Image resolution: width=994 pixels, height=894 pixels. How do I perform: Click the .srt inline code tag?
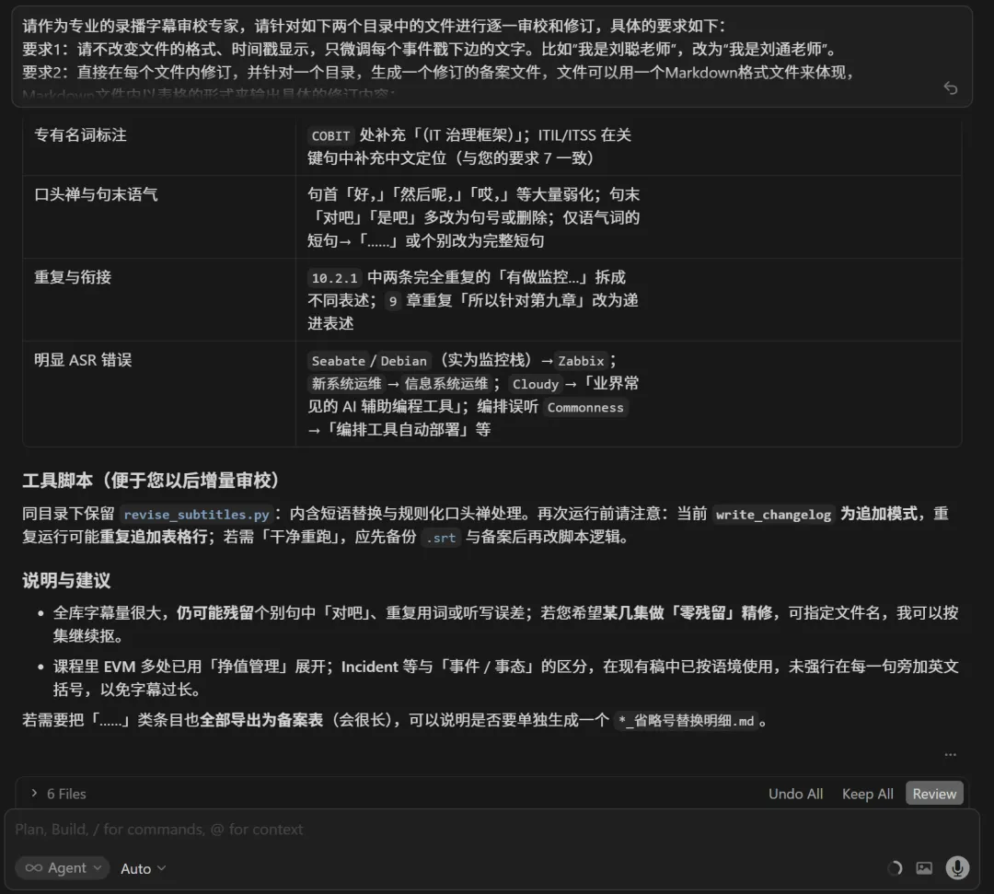click(x=441, y=538)
